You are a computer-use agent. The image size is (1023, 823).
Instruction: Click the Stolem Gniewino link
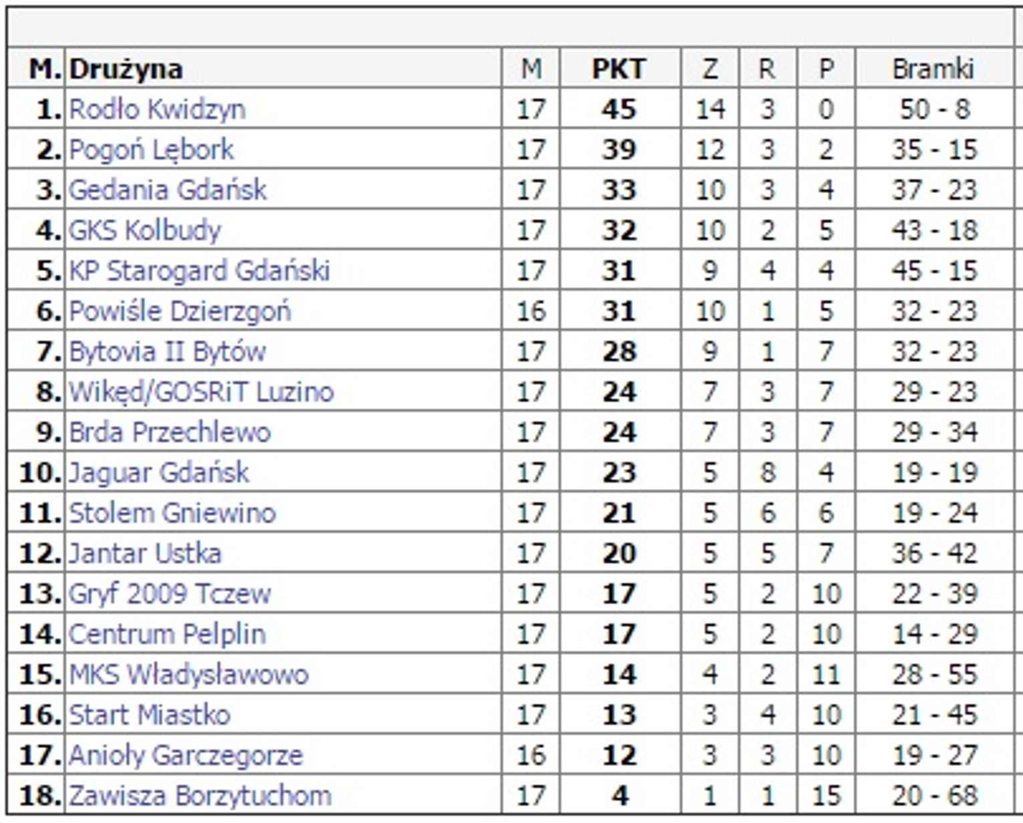pos(173,513)
